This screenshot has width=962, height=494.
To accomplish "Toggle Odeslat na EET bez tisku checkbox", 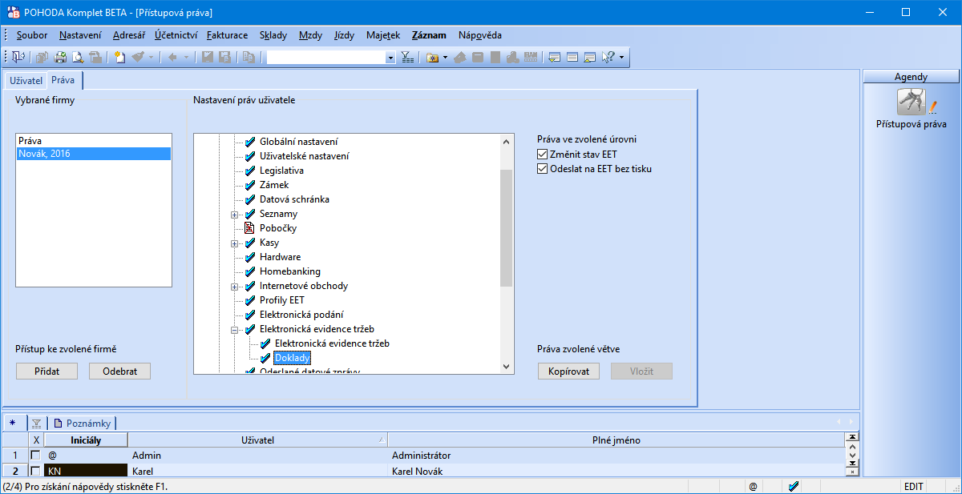I will tap(542, 169).
